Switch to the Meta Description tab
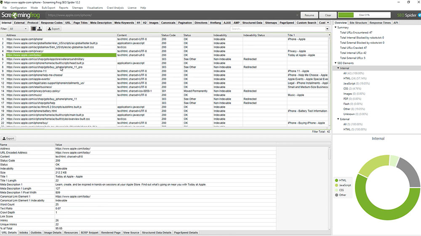The image size is (421, 236). pos(101,23)
